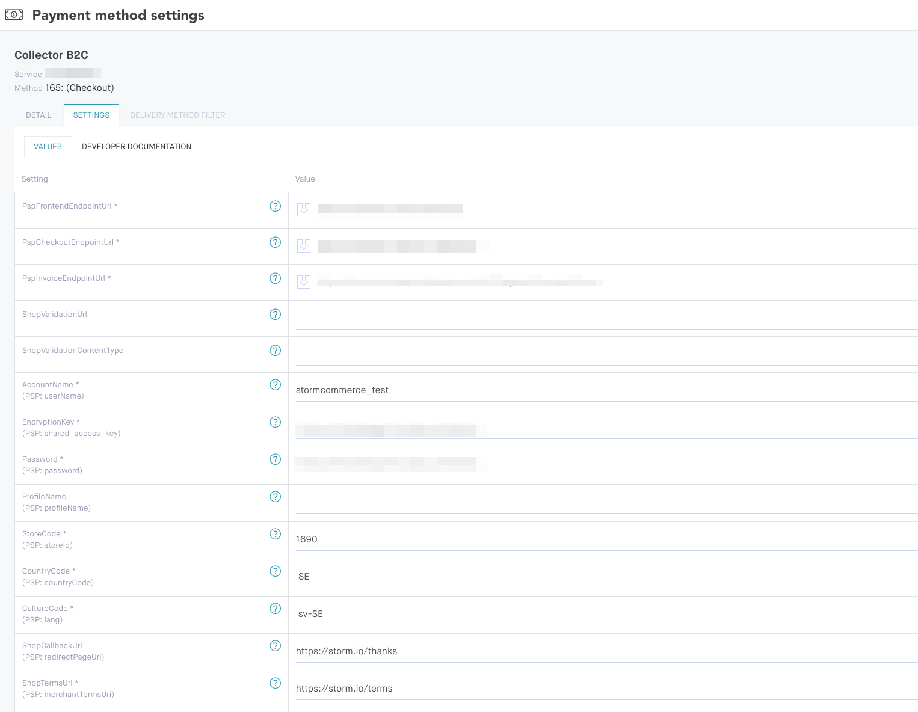Click the help icon for PspFrontendEndpointUrl
The image size is (918, 712).
[x=275, y=206]
